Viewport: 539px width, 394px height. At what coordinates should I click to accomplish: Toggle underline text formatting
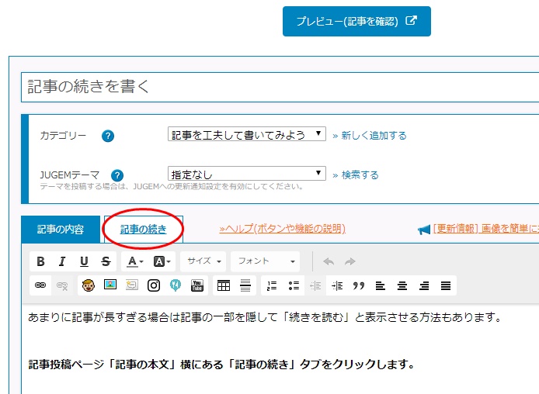pyautogui.click(x=84, y=261)
